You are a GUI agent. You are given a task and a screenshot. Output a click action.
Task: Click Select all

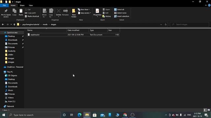(119, 10)
